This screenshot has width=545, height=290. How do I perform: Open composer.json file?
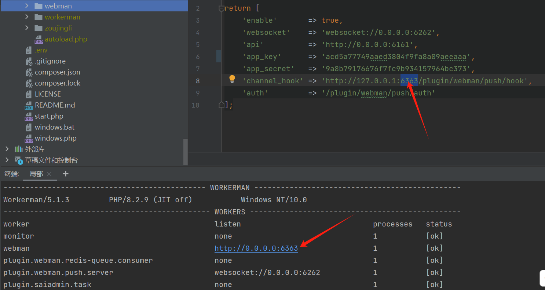tap(58, 72)
